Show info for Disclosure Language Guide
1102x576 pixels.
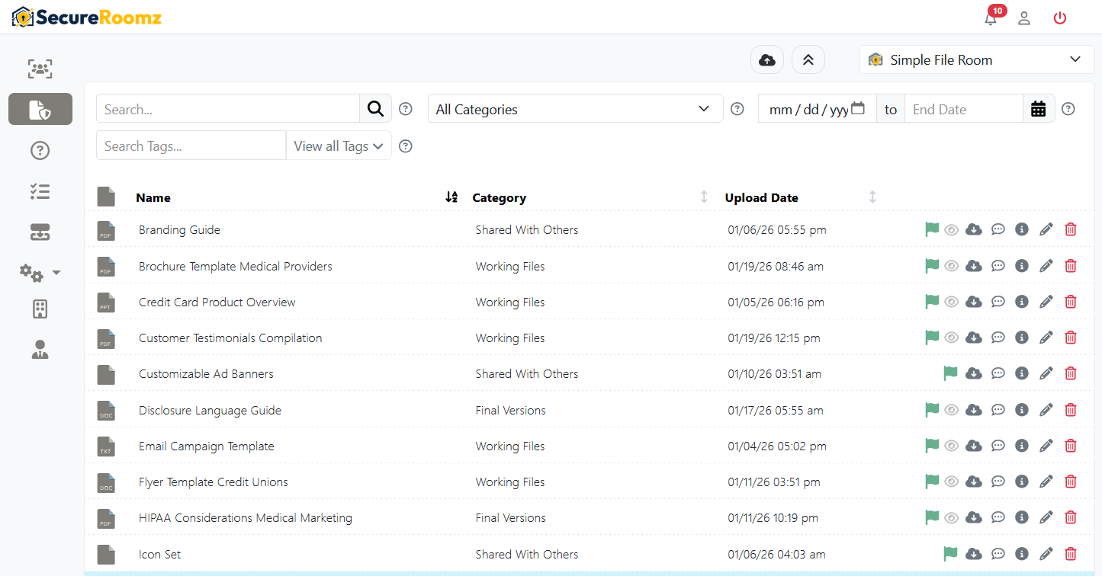tap(1022, 410)
